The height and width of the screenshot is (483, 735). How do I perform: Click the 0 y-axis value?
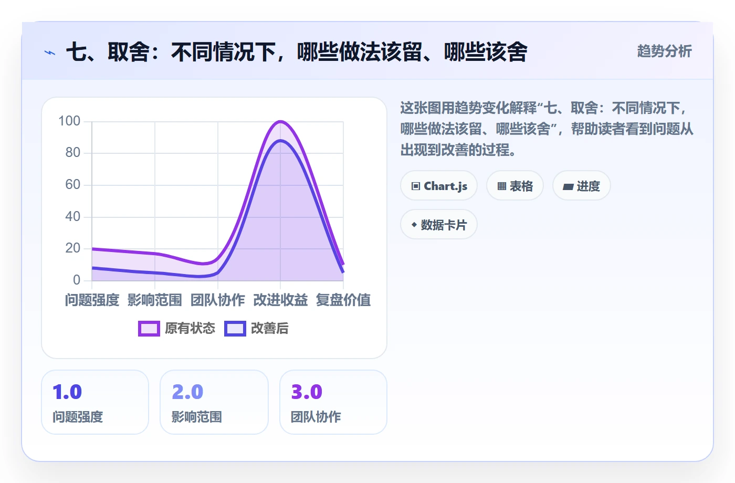(77, 280)
